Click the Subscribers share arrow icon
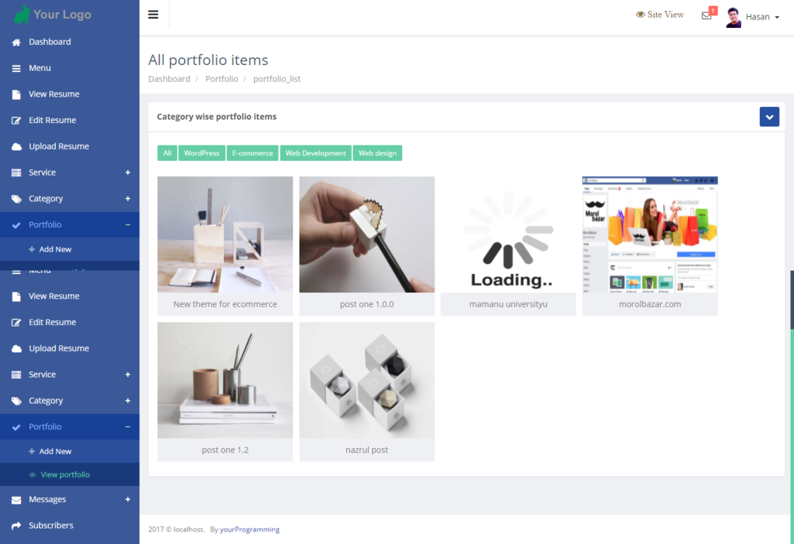Screen dimensions: 794x544 [16, 525]
